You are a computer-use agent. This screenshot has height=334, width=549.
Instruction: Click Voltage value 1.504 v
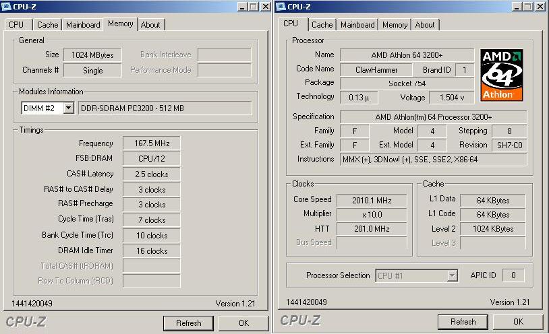tap(452, 98)
